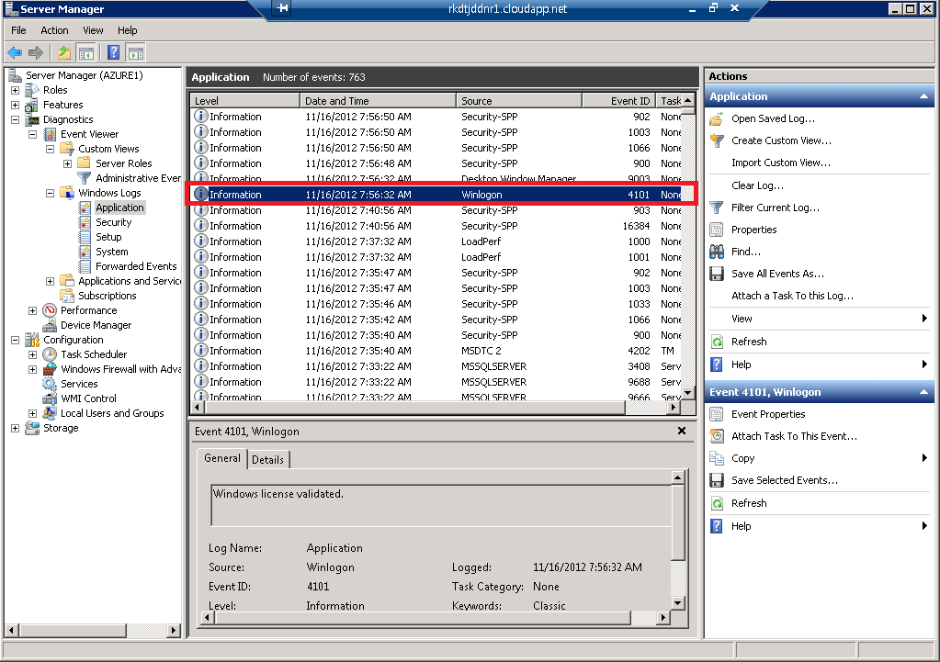This screenshot has width=940, height=662.
Task: Click the Find binoculars icon
Action: [x=717, y=252]
